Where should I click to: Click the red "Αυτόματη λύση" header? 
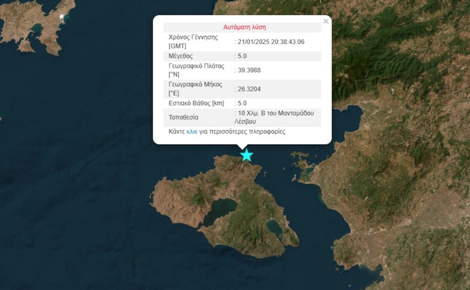tap(244, 27)
